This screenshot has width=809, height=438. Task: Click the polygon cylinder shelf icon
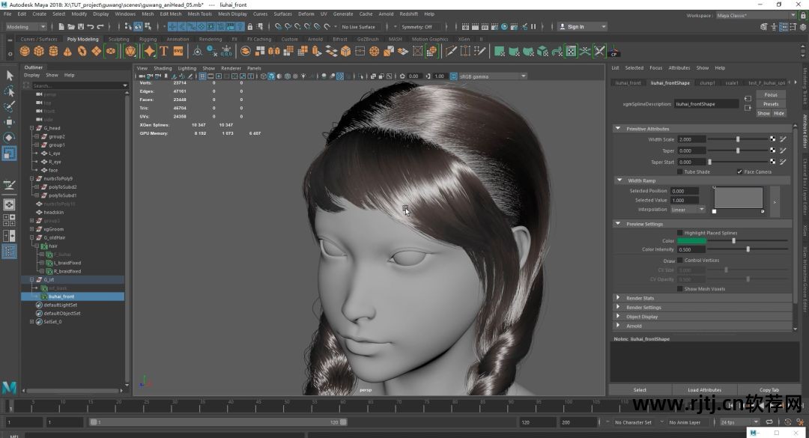click(53, 52)
